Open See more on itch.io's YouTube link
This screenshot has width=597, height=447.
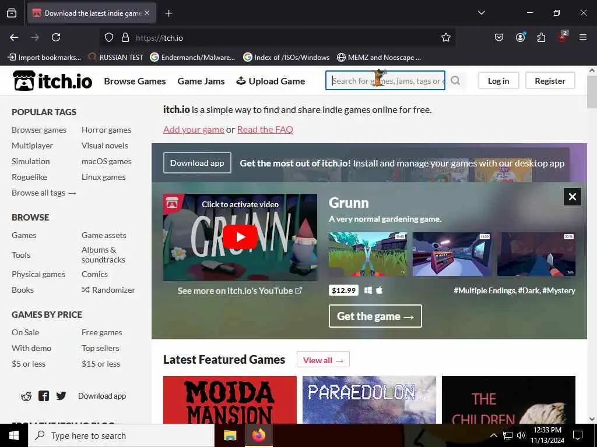(x=240, y=291)
